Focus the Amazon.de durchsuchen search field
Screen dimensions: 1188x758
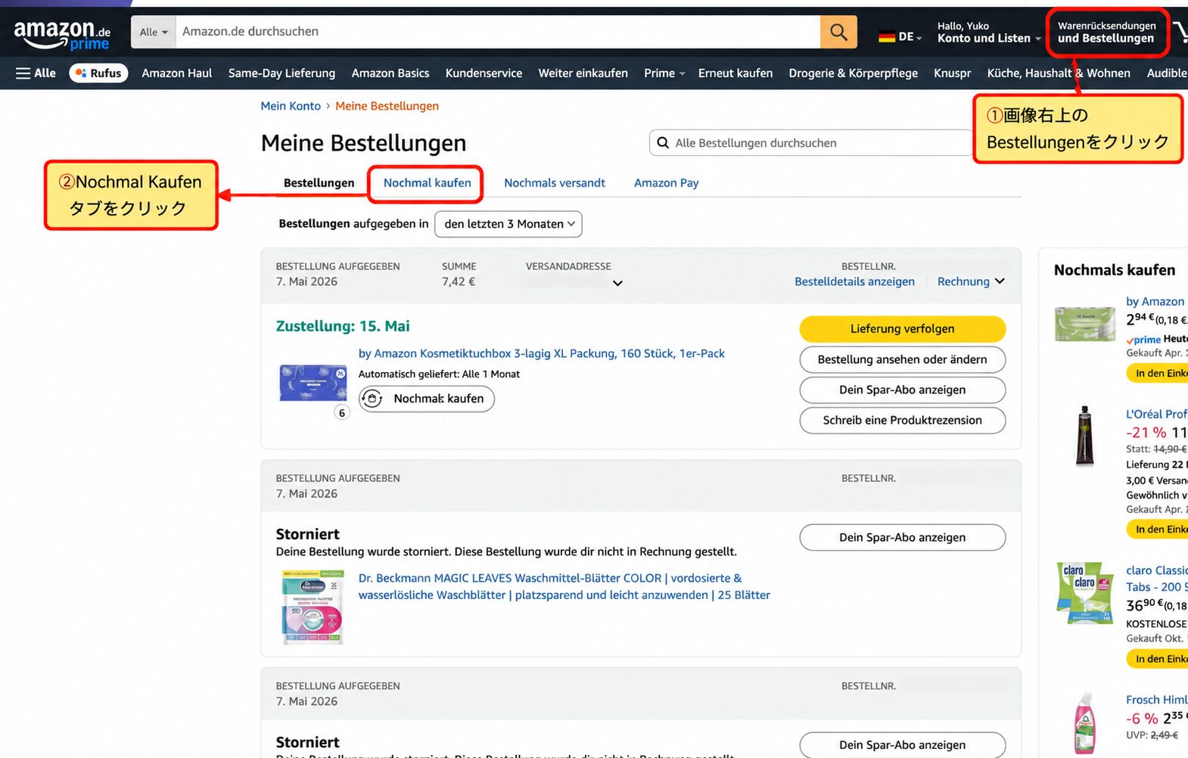click(x=498, y=32)
